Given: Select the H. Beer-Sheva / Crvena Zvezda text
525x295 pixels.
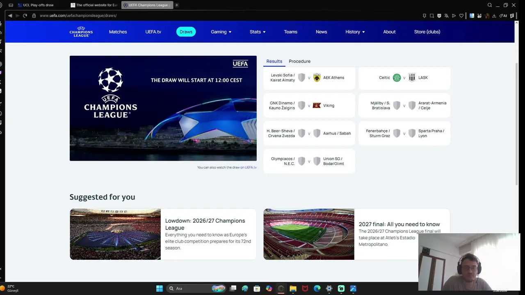Looking at the screenshot, I should pos(281,134).
